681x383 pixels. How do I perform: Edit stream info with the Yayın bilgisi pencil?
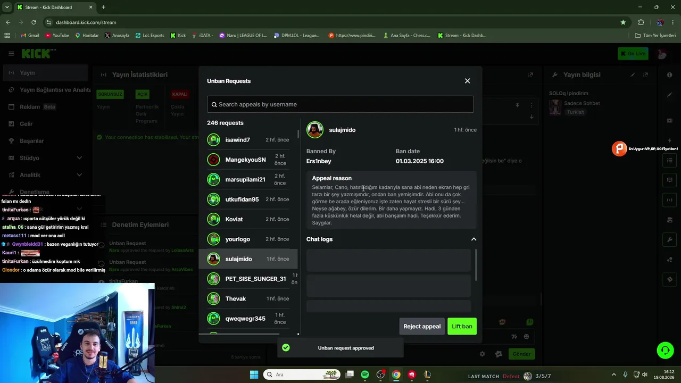pos(633,75)
